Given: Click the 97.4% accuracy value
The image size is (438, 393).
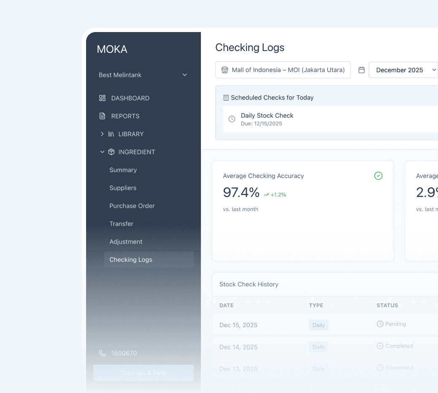Looking at the screenshot, I should (x=241, y=192).
